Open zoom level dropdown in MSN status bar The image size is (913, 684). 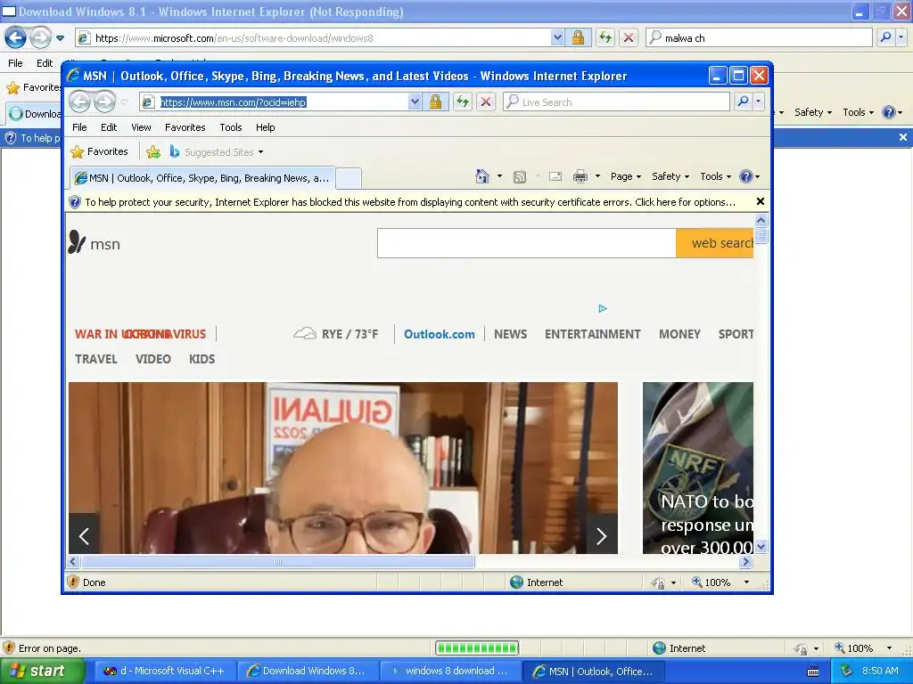tap(746, 582)
